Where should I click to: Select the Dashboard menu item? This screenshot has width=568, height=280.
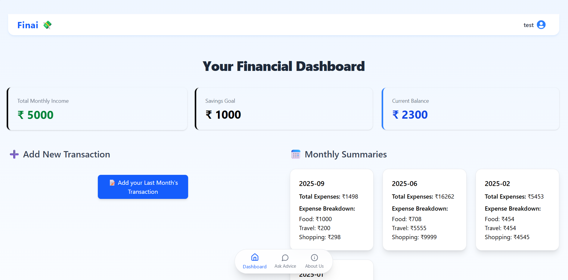click(x=254, y=261)
